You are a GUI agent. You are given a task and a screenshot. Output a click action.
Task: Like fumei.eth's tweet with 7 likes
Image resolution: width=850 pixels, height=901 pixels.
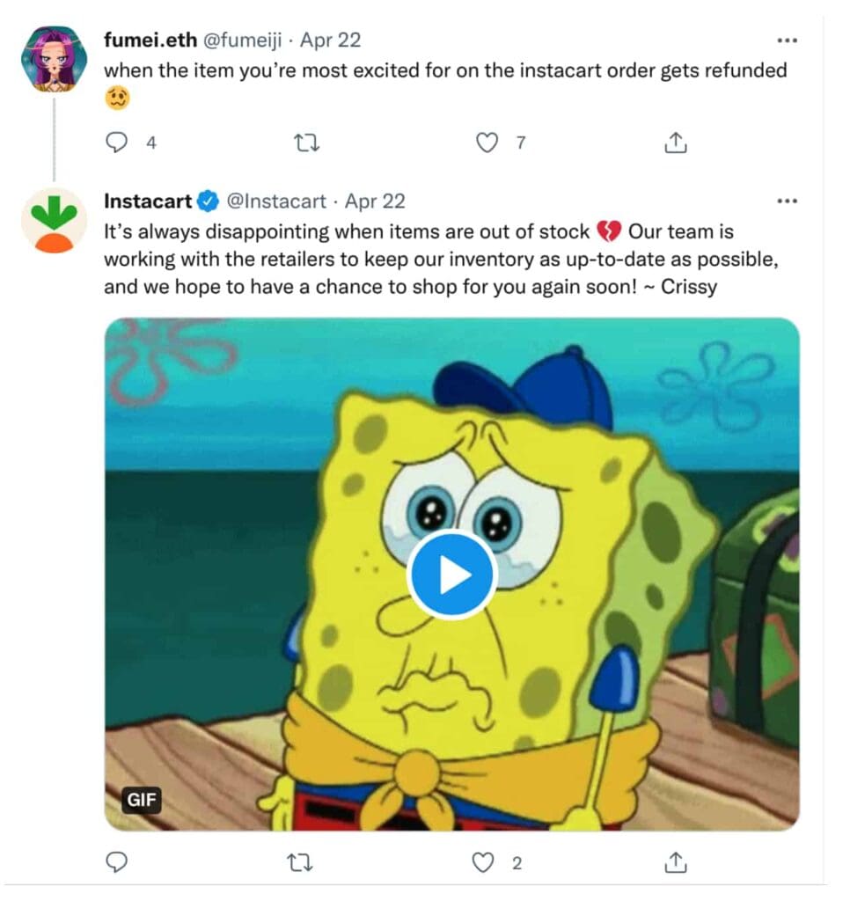tap(487, 143)
